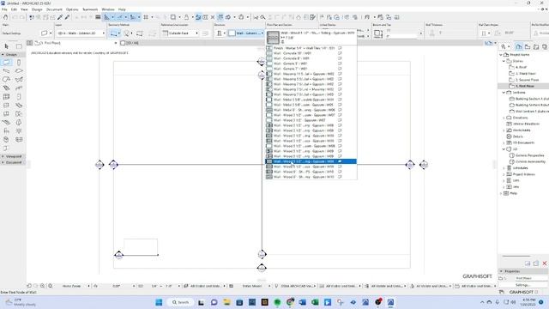Select the Marquee tool in the toolbox
The image size is (549, 309).
click(x=19, y=46)
